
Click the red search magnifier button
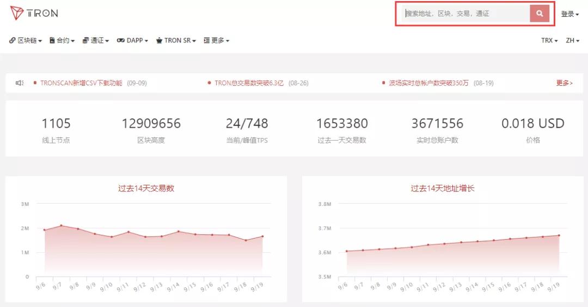(539, 14)
